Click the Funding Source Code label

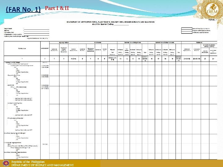tap(16, 36)
